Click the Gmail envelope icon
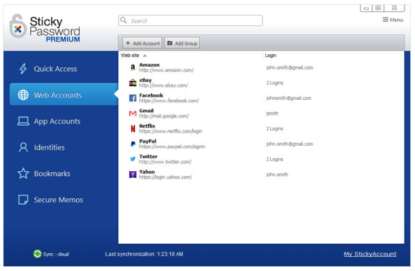Viewport: 415px width, 271px height. (132, 113)
